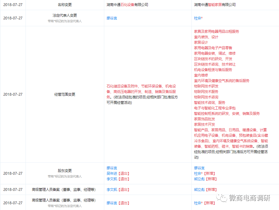Click 湖南中通智能家居有限公司 company name
Image resolution: width=279 pixels, height=210 pixels.
215,5
